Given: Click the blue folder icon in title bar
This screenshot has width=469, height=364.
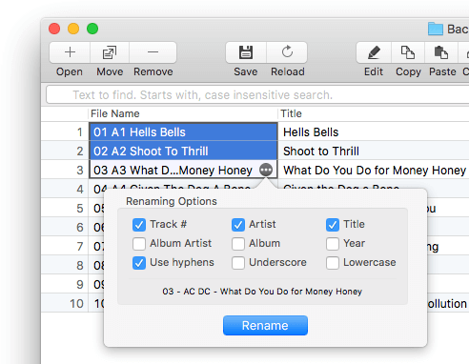Looking at the screenshot, I should tap(436, 29).
